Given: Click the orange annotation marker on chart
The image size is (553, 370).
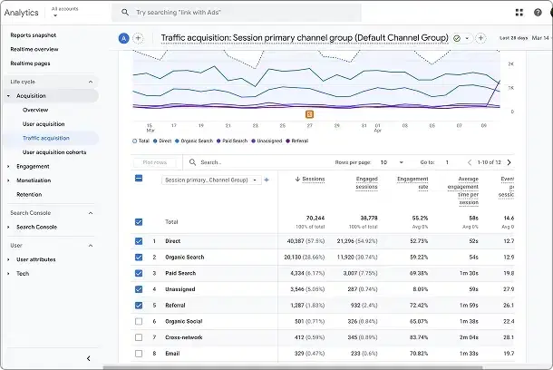Looking at the screenshot, I should pos(309,114).
